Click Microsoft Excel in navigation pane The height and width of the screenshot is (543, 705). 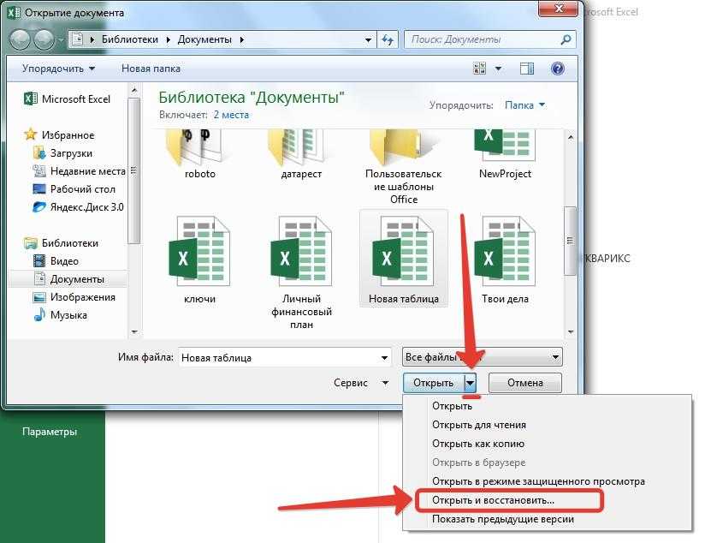[68, 99]
